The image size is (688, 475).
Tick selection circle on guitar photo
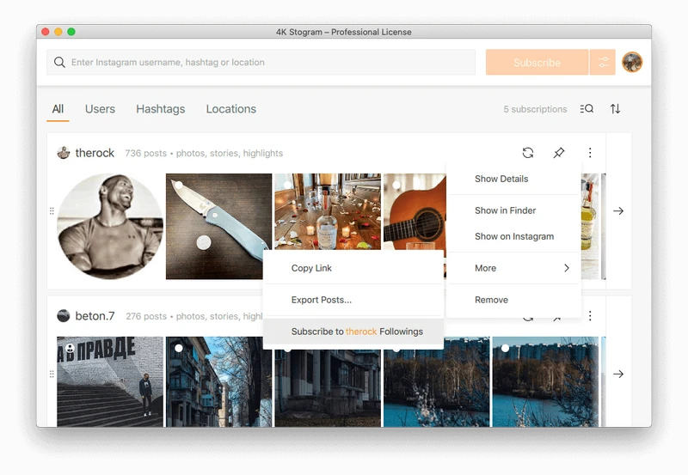396,185
